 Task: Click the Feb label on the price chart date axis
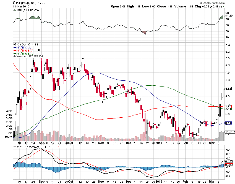(185, 143)
